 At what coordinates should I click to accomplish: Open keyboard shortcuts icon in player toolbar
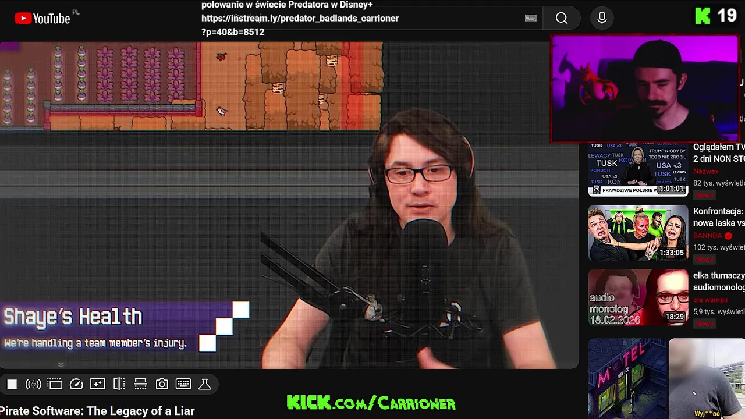(183, 384)
